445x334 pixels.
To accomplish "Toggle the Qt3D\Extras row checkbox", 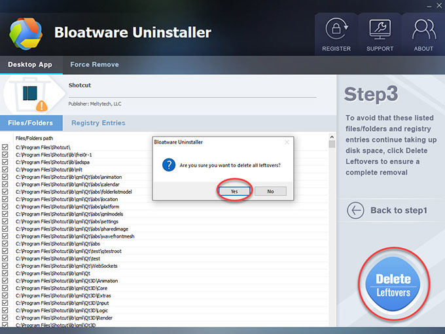I will [x=5, y=295].
